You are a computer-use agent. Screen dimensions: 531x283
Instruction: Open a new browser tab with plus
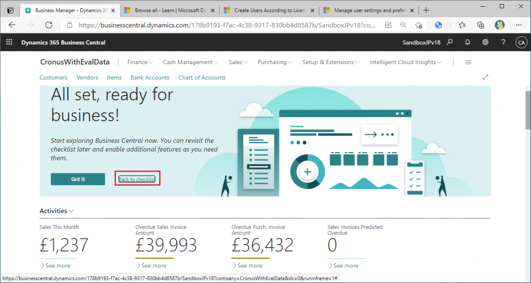(x=426, y=10)
